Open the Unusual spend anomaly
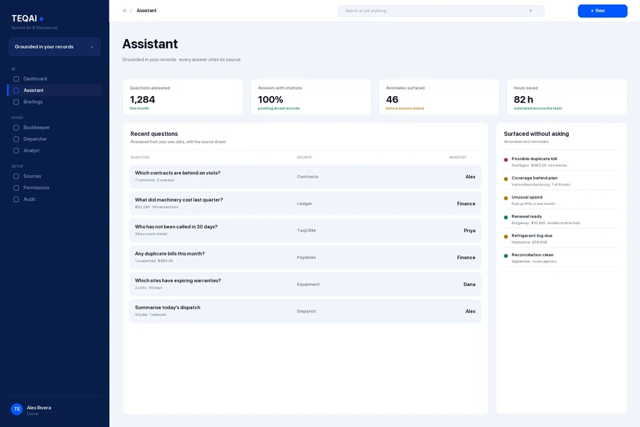The image size is (640, 427). [562, 200]
